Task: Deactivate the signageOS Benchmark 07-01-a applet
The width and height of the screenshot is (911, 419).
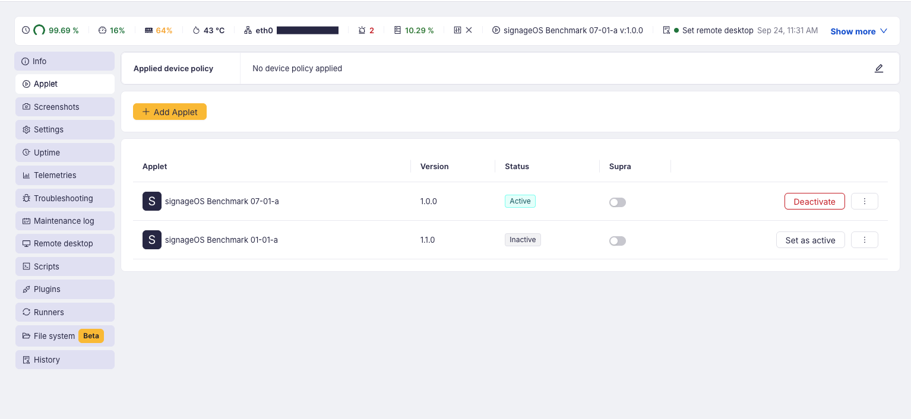Action: (814, 201)
